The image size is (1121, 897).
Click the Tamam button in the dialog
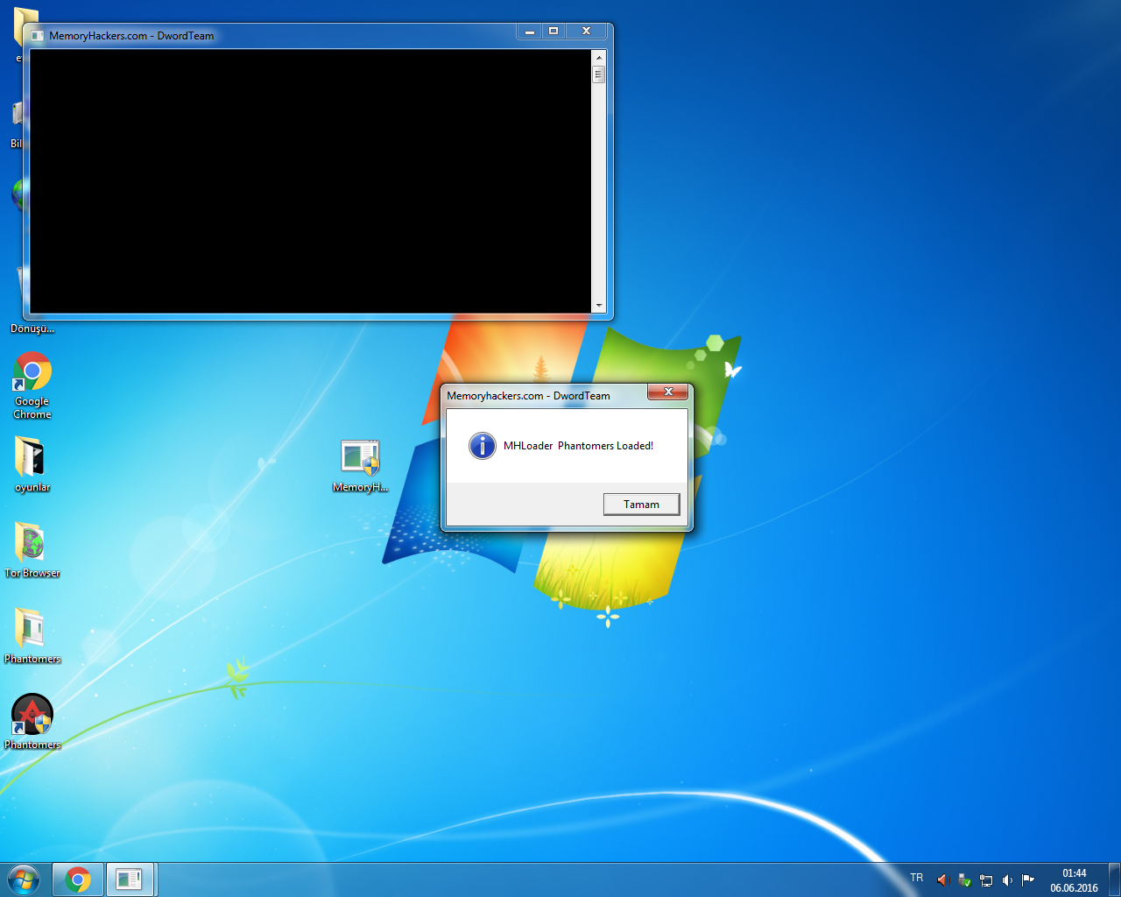(641, 504)
